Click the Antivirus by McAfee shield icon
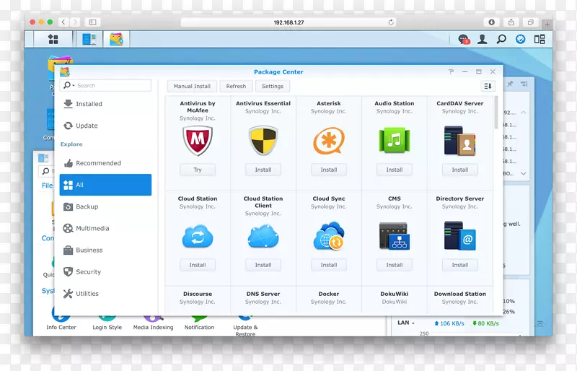 pyautogui.click(x=197, y=141)
